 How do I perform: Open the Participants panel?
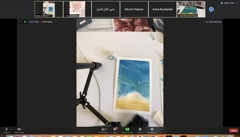point(103,129)
